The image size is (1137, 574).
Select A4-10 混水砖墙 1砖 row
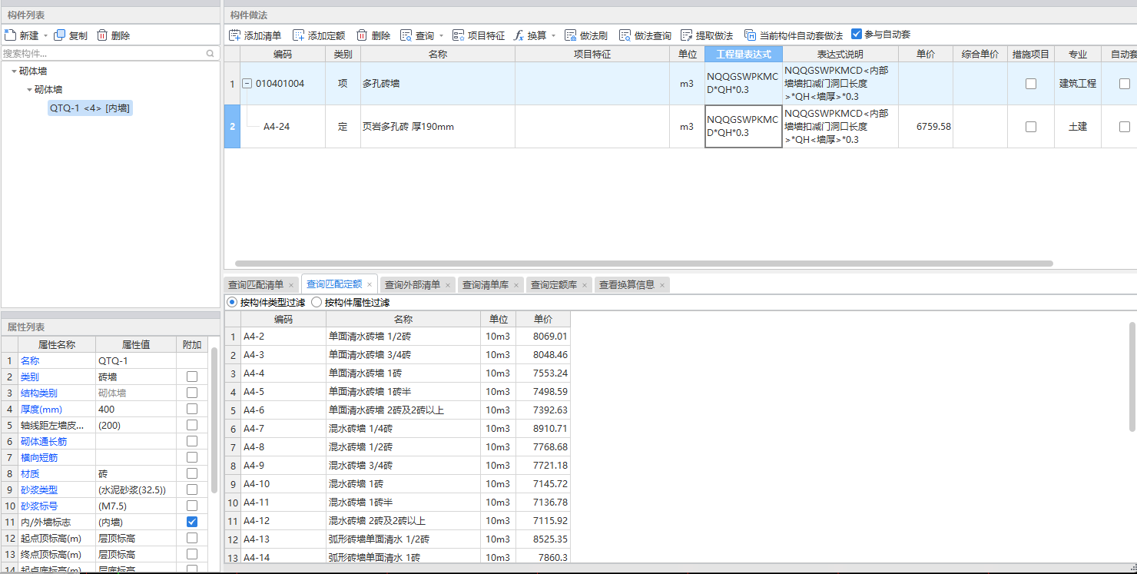pyautogui.click(x=398, y=484)
